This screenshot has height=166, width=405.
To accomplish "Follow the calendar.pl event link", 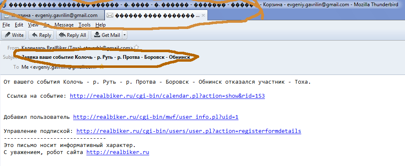I will point(167,96).
